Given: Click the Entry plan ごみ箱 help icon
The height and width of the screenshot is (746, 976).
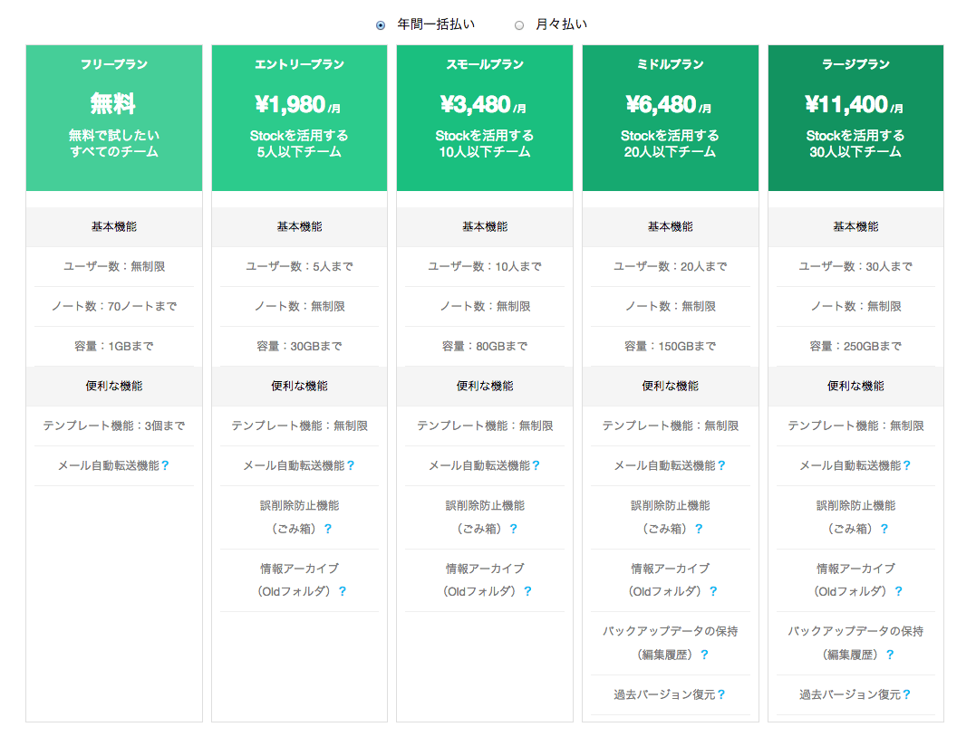Looking at the screenshot, I should (328, 529).
